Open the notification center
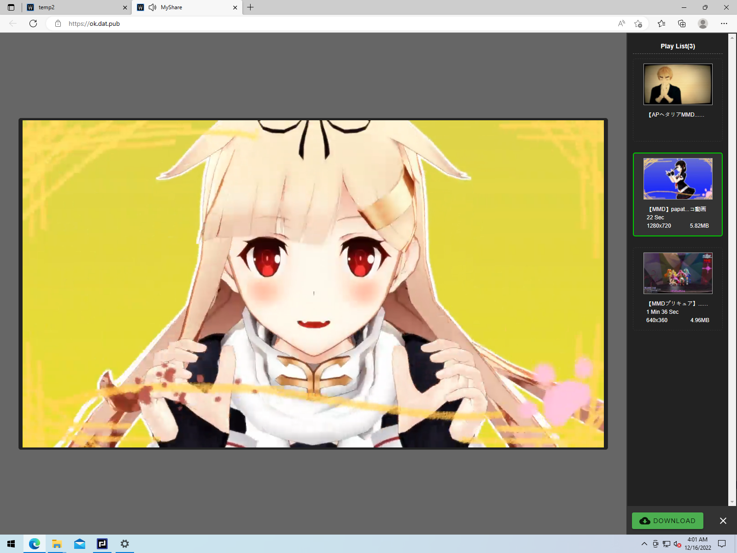Screen dimensions: 737x553 point(722,544)
